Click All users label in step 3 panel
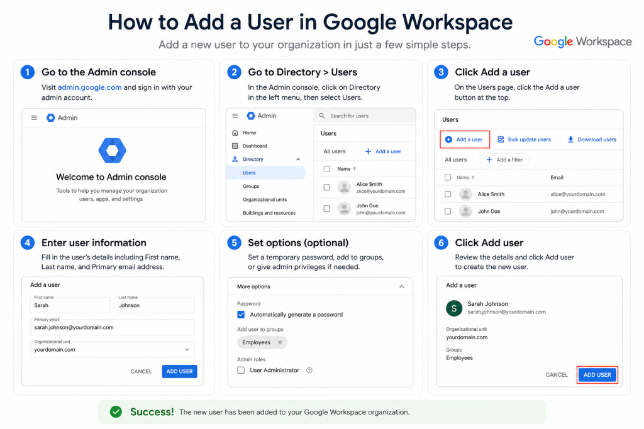Viewport: 644px width, 429px height. coord(455,160)
